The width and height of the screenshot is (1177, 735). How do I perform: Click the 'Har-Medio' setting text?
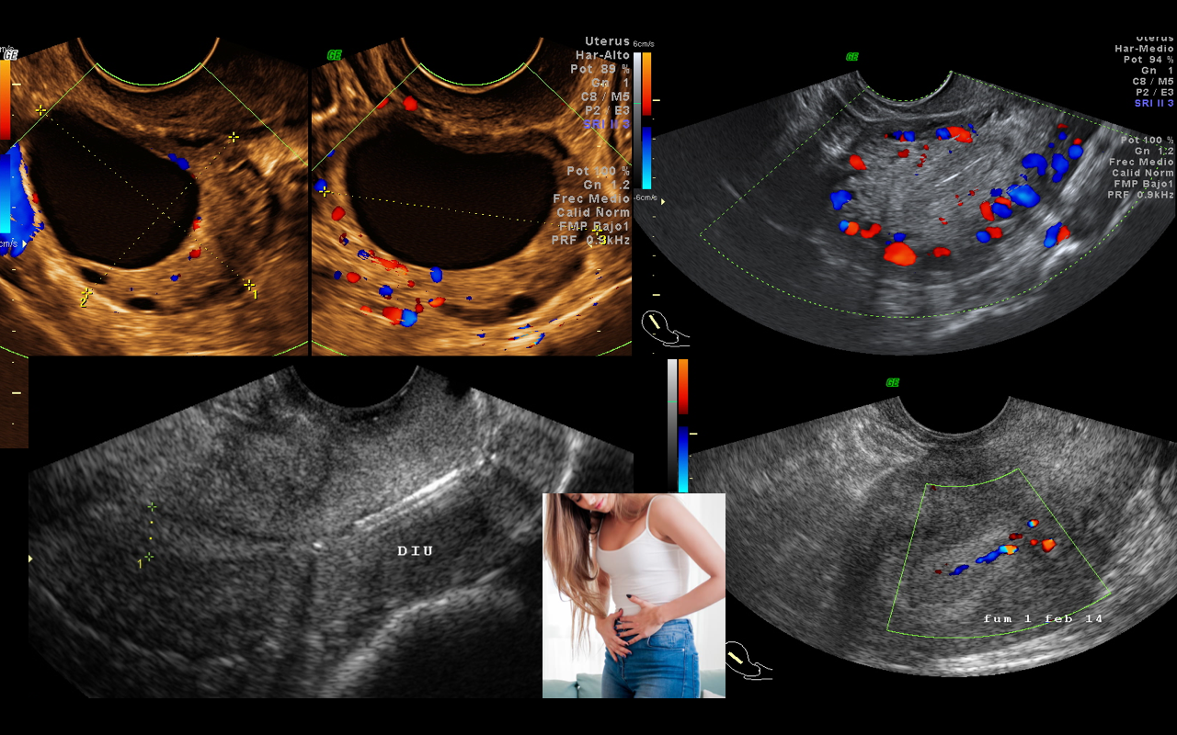coord(1144,49)
